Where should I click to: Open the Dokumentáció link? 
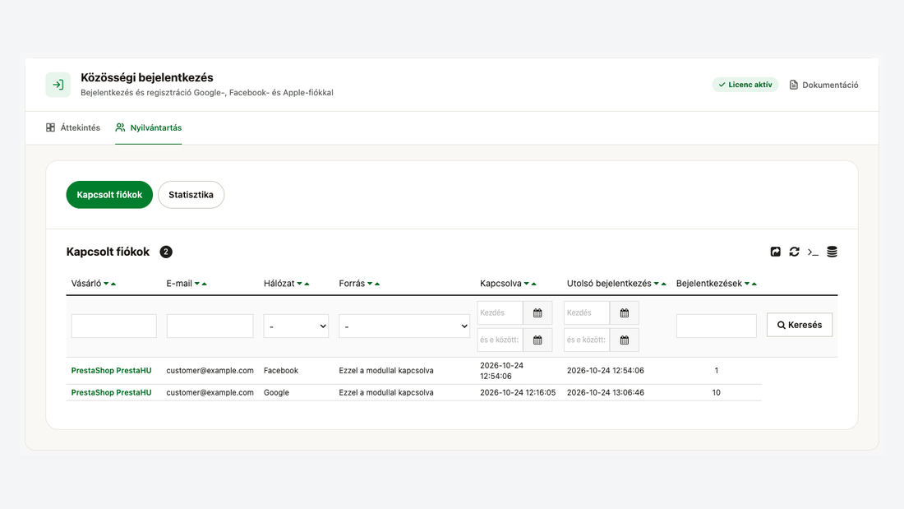tap(823, 85)
